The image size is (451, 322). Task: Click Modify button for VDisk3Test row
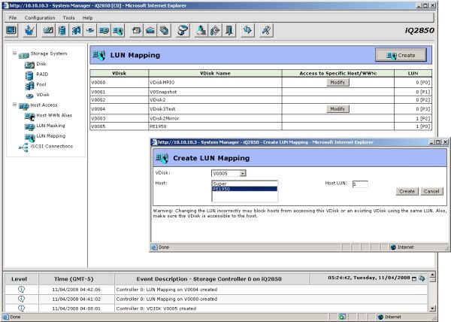pyautogui.click(x=337, y=109)
